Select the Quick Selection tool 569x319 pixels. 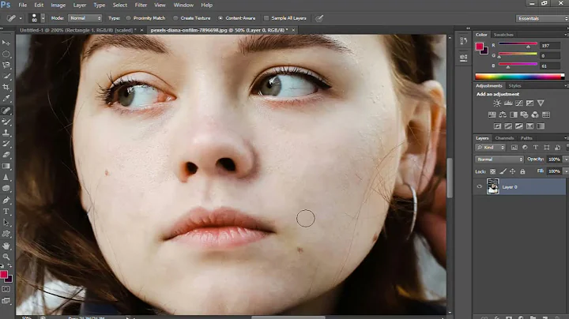[6, 76]
